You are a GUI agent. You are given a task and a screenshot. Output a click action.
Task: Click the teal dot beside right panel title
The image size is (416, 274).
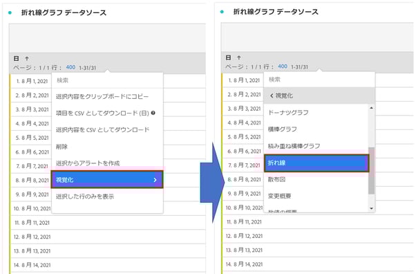coord(222,12)
